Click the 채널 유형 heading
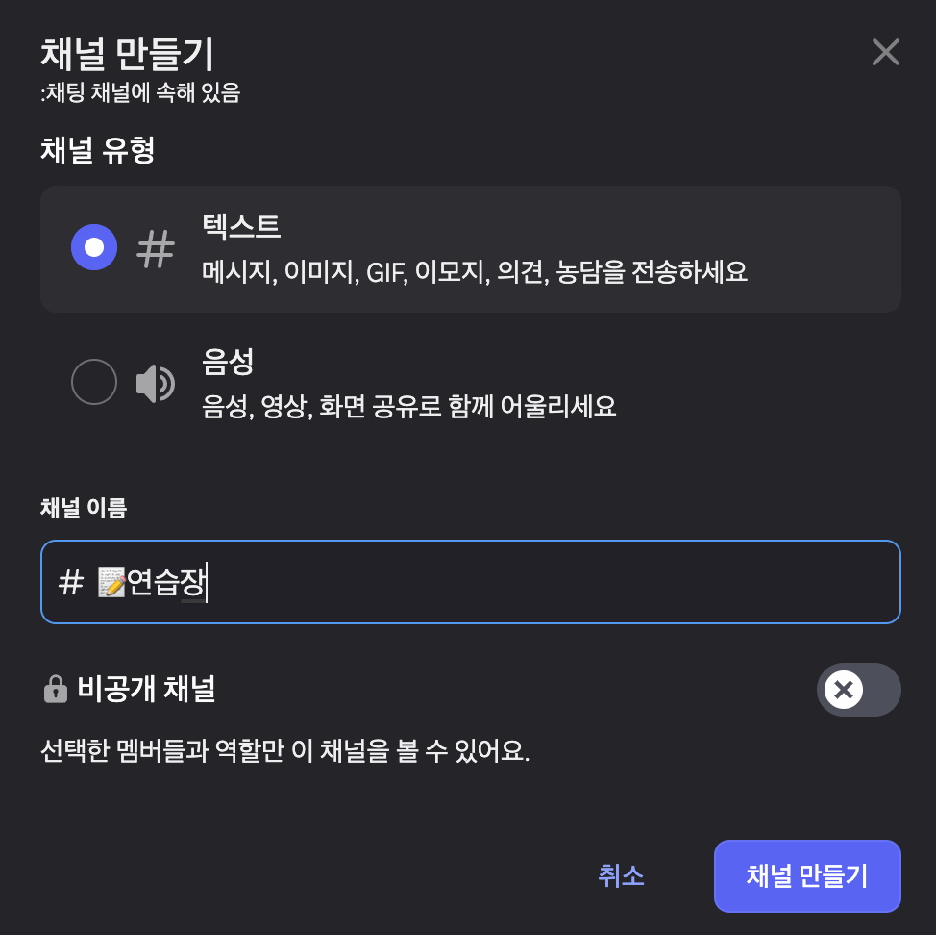Screen dimensions: 936x935 click(x=96, y=151)
